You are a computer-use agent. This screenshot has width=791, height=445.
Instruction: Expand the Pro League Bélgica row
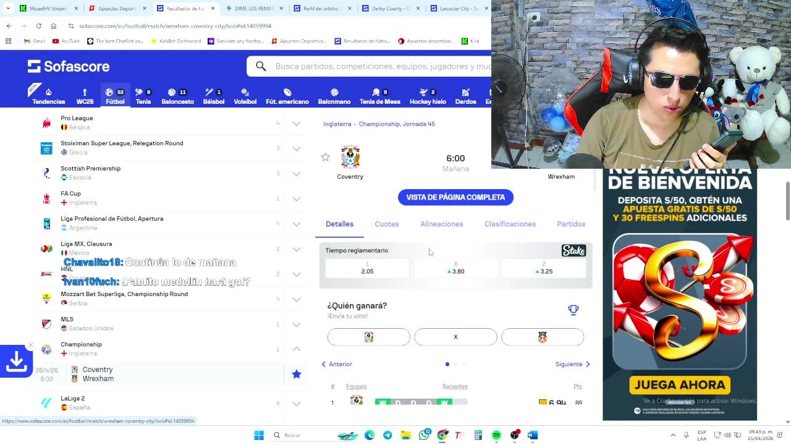[x=297, y=124]
